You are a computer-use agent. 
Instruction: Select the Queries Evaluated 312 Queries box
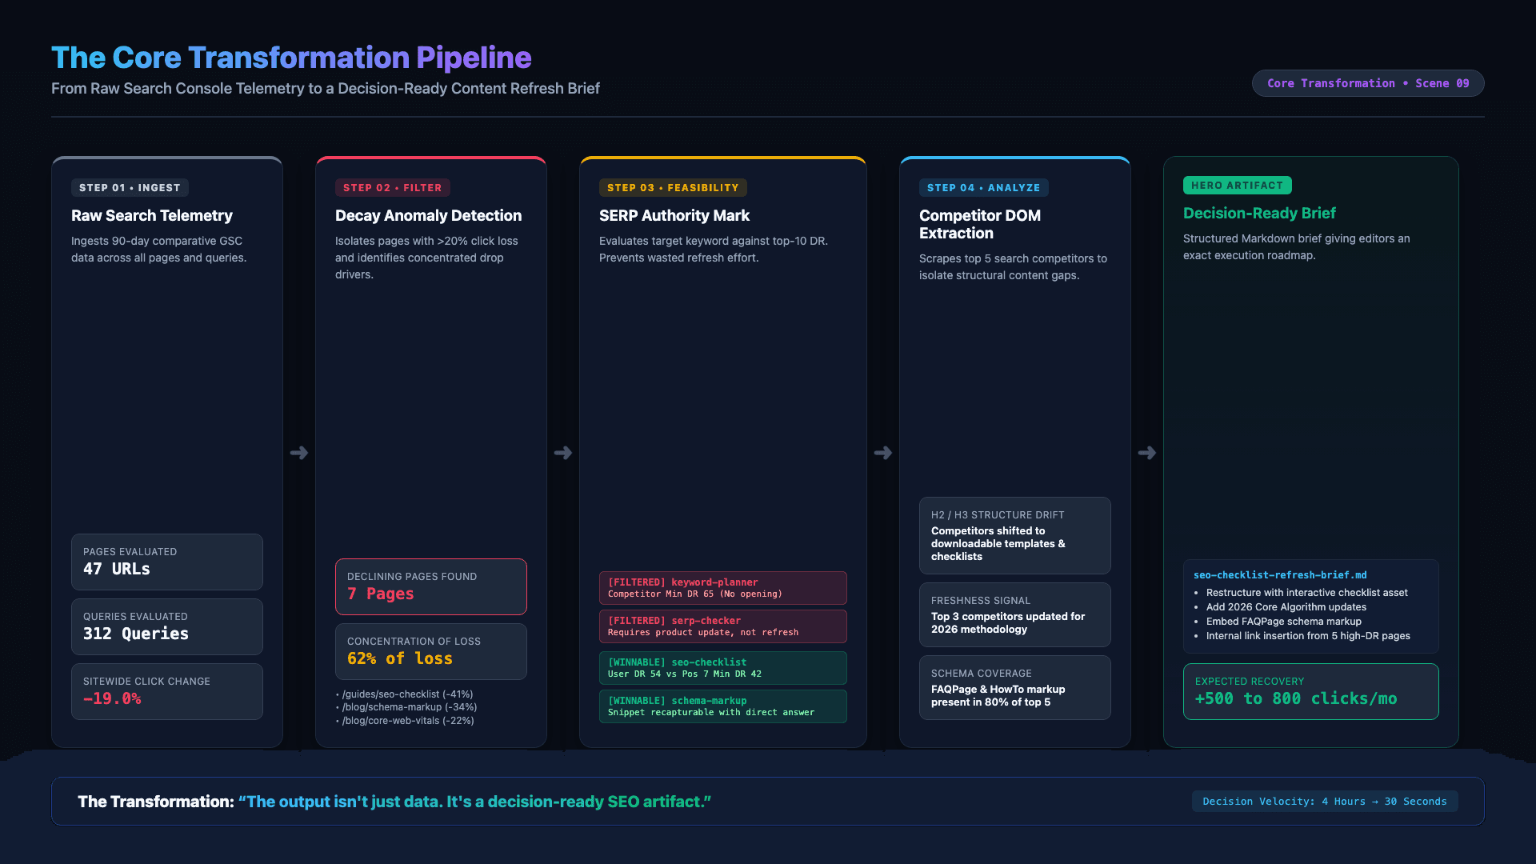point(167,626)
